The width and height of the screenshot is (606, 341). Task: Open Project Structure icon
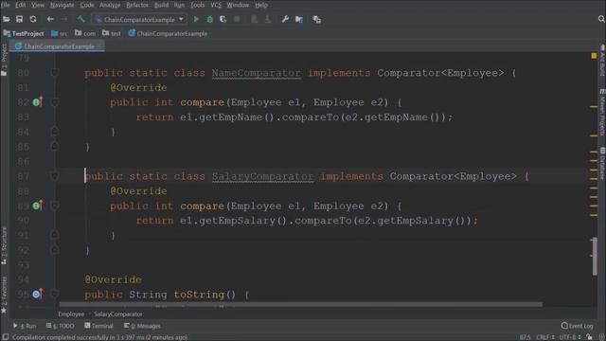point(299,19)
